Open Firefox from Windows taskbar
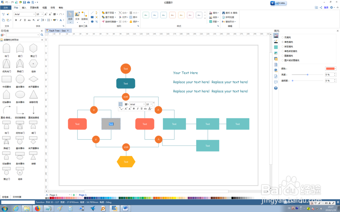 click(37, 208)
